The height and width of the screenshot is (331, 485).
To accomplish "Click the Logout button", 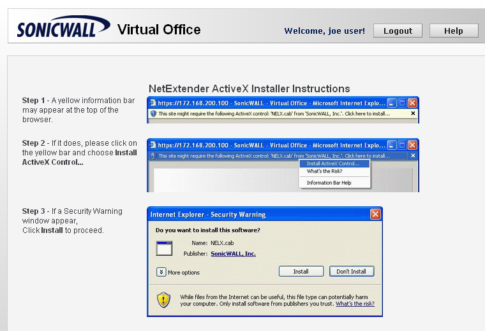I will coord(398,31).
